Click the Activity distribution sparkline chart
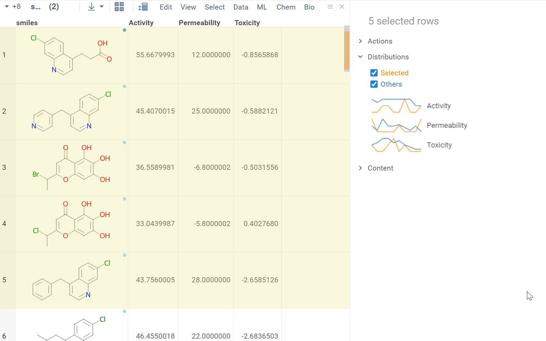 tap(396, 106)
